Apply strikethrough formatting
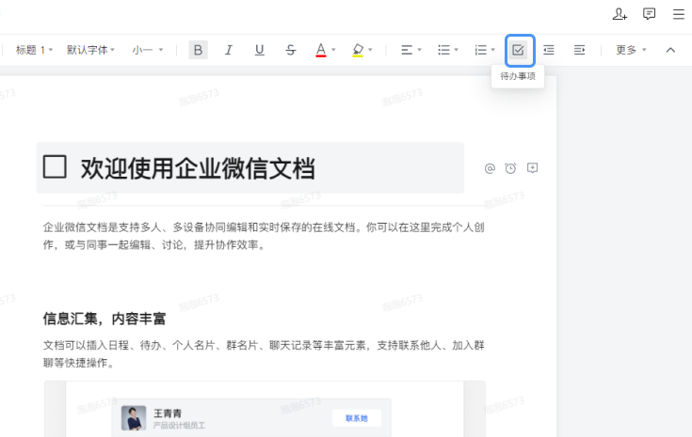Image resolution: width=692 pixels, height=437 pixels. click(x=290, y=50)
